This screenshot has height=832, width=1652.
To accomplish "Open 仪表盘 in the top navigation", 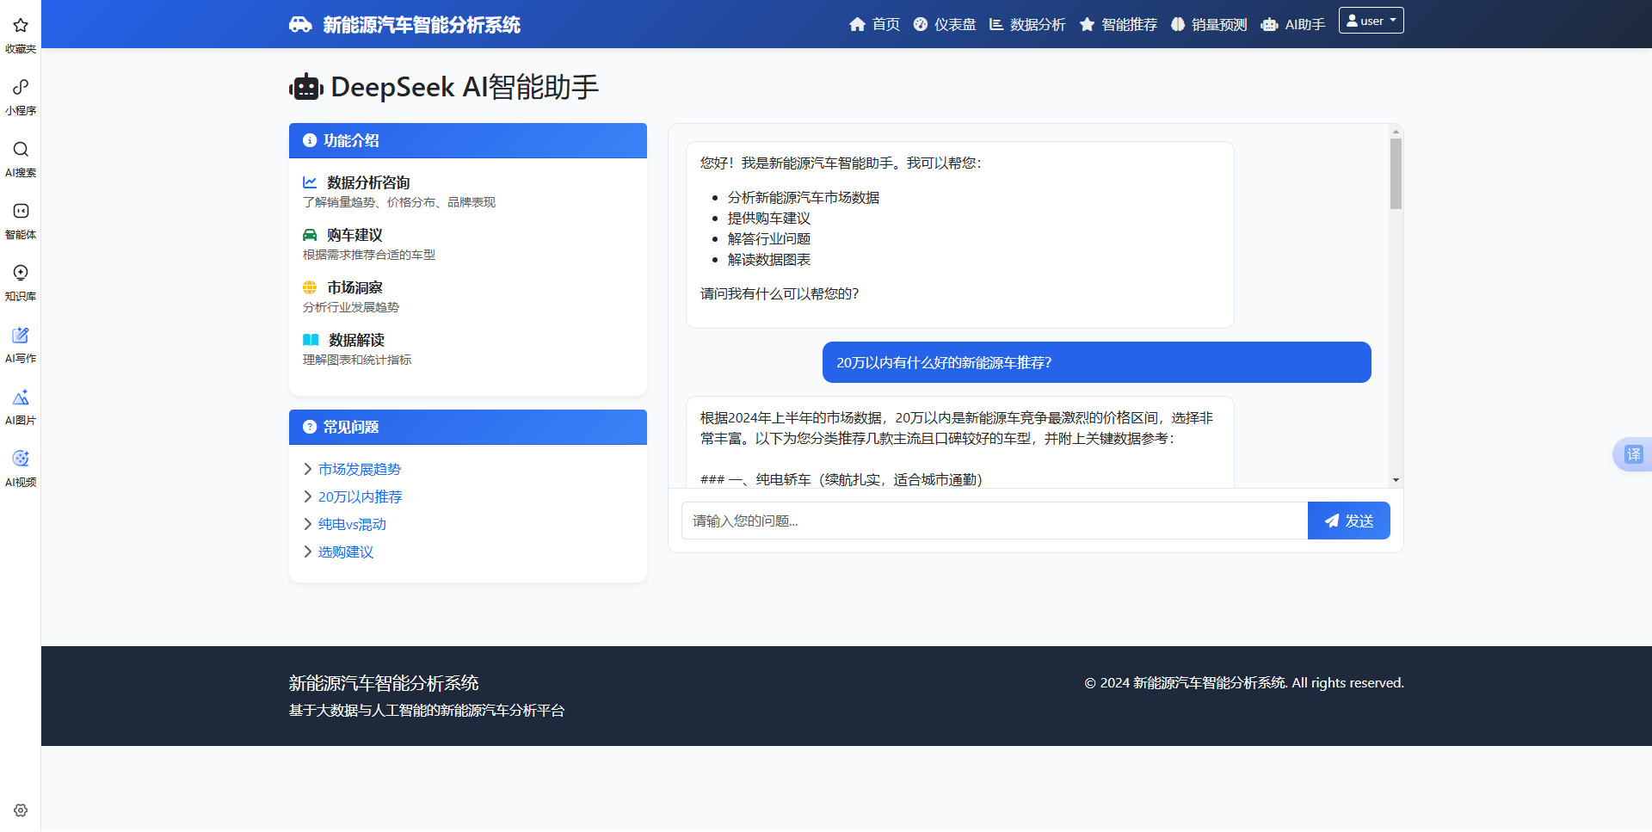I will 945,24.
